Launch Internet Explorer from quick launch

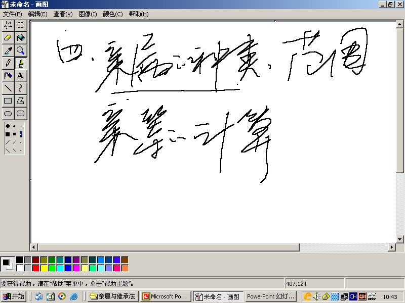[x=73, y=296]
